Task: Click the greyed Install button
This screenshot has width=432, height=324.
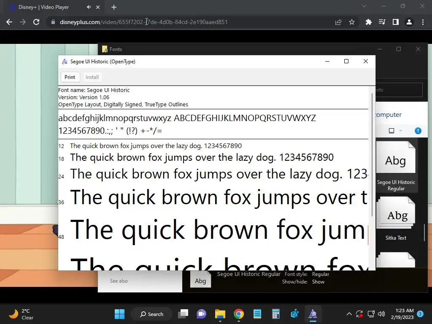Action: (x=92, y=77)
